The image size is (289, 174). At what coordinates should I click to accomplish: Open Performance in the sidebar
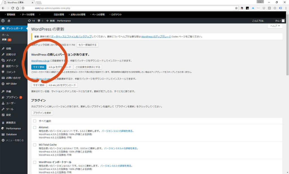14,128
